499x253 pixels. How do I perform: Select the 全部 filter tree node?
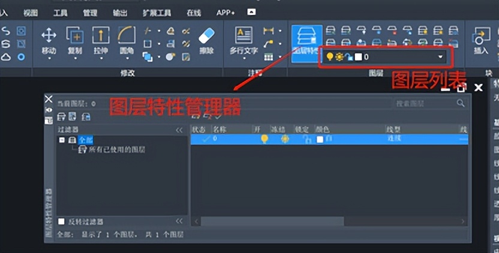[86, 140]
